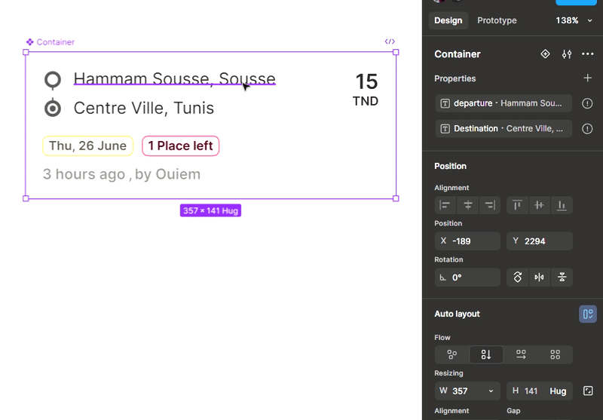
Task: Click the Properties section heading
Action: [455, 78]
